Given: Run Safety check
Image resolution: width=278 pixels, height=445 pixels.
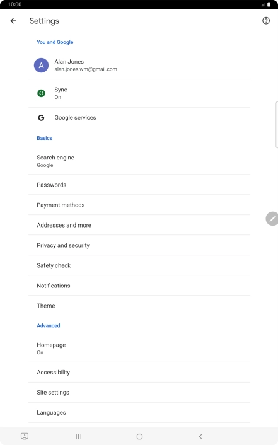Looking at the screenshot, I should pyautogui.click(x=139, y=265).
